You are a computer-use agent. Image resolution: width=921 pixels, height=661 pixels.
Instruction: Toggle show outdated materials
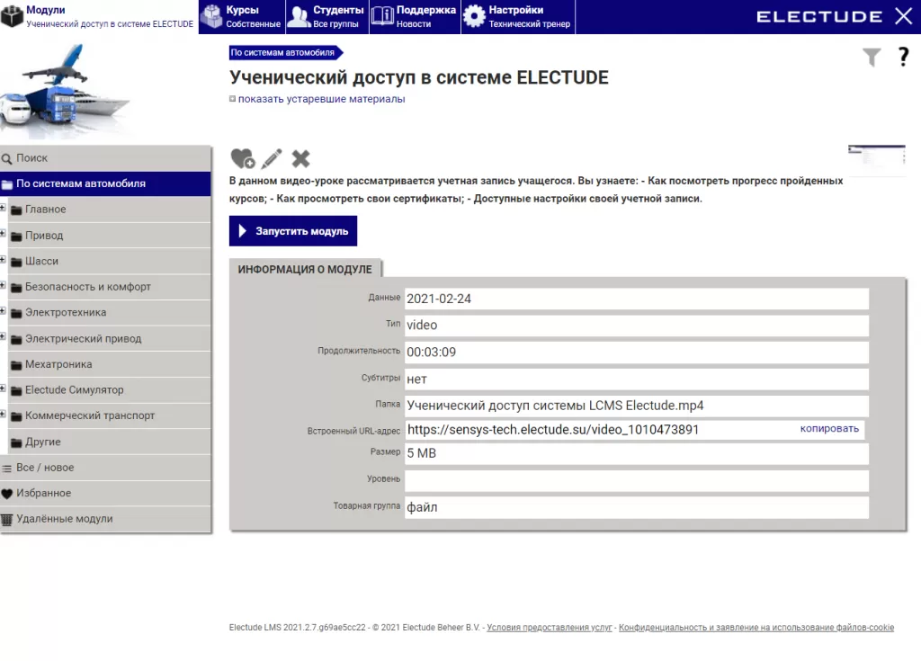[x=321, y=99]
